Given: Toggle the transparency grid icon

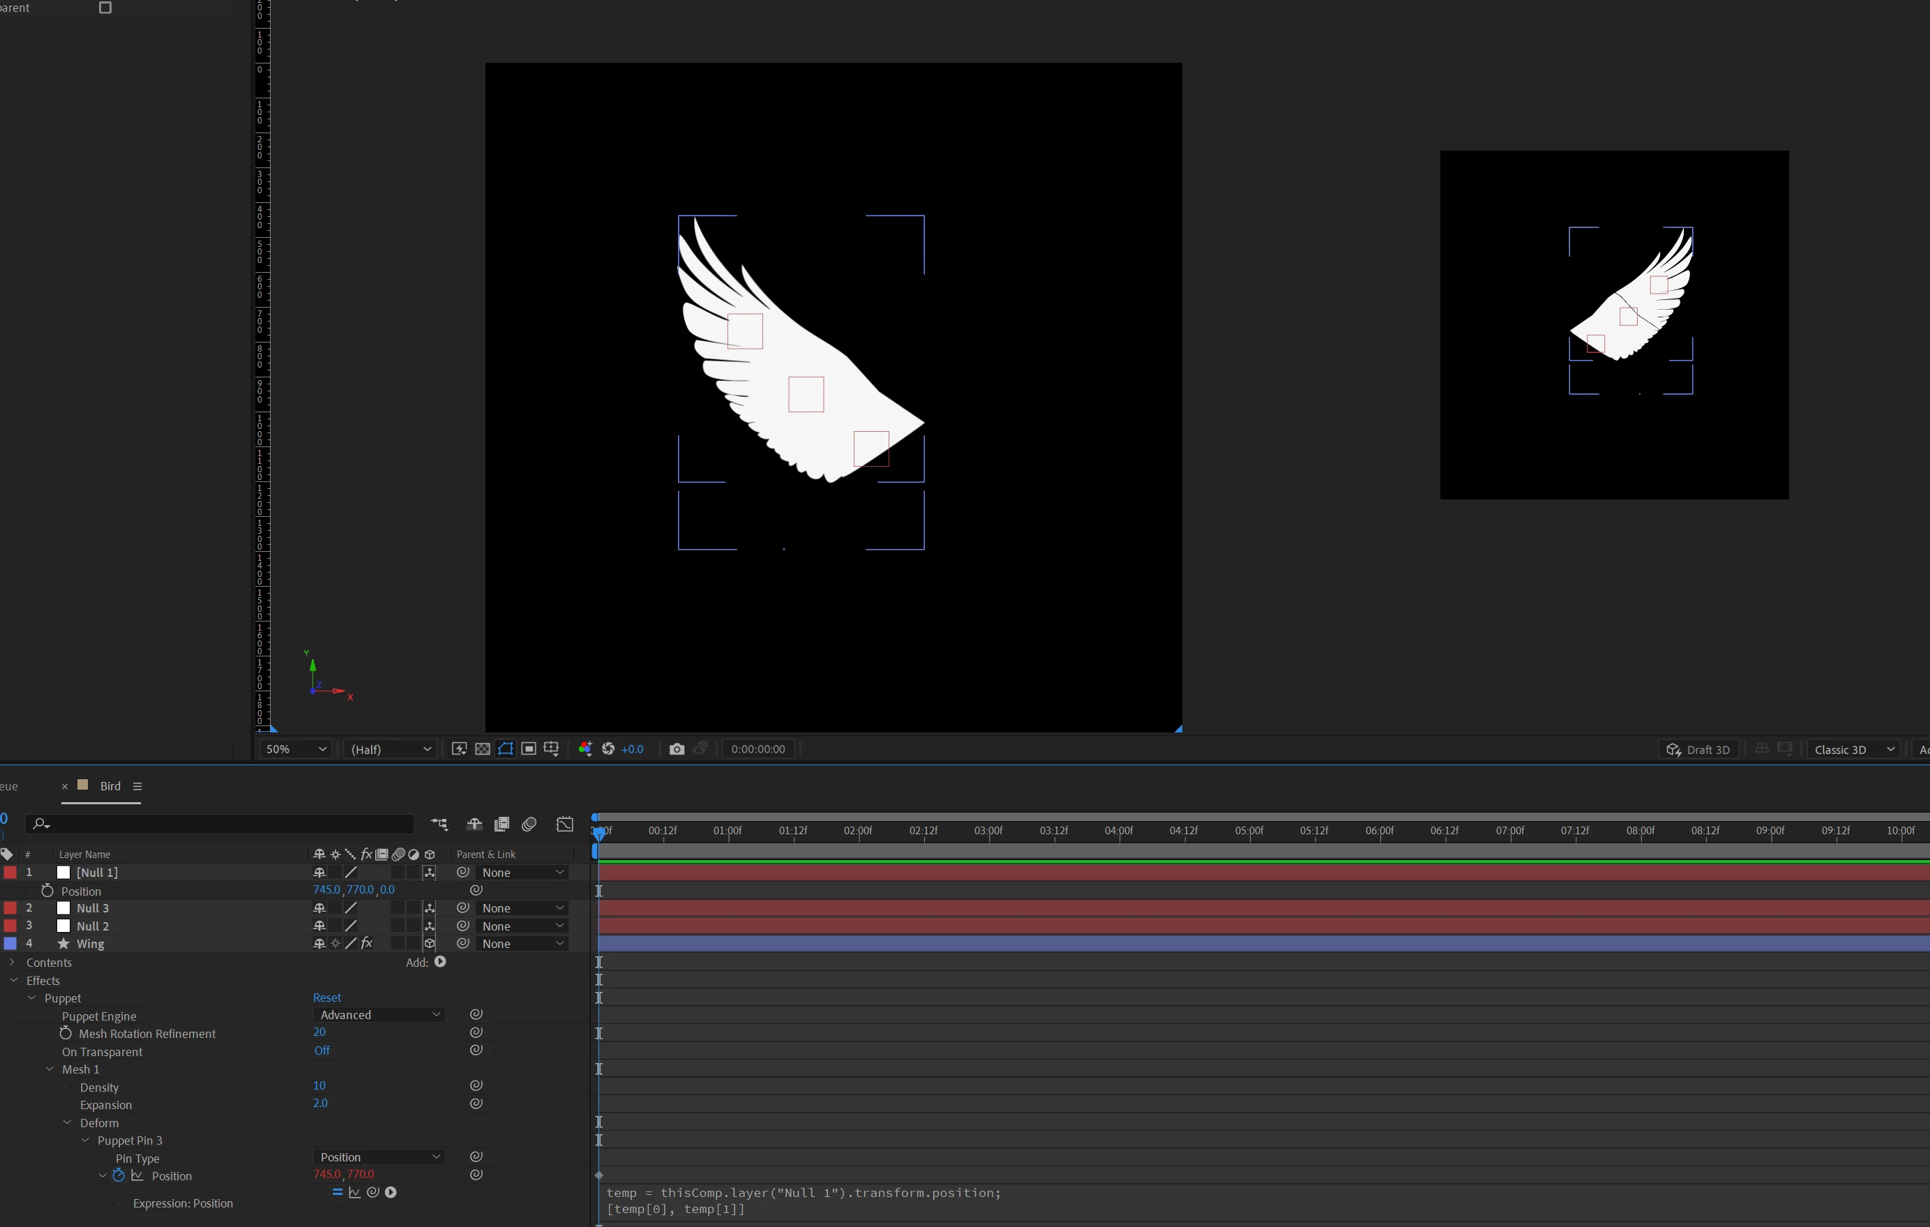Looking at the screenshot, I should pyautogui.click(x=483, y=748).
